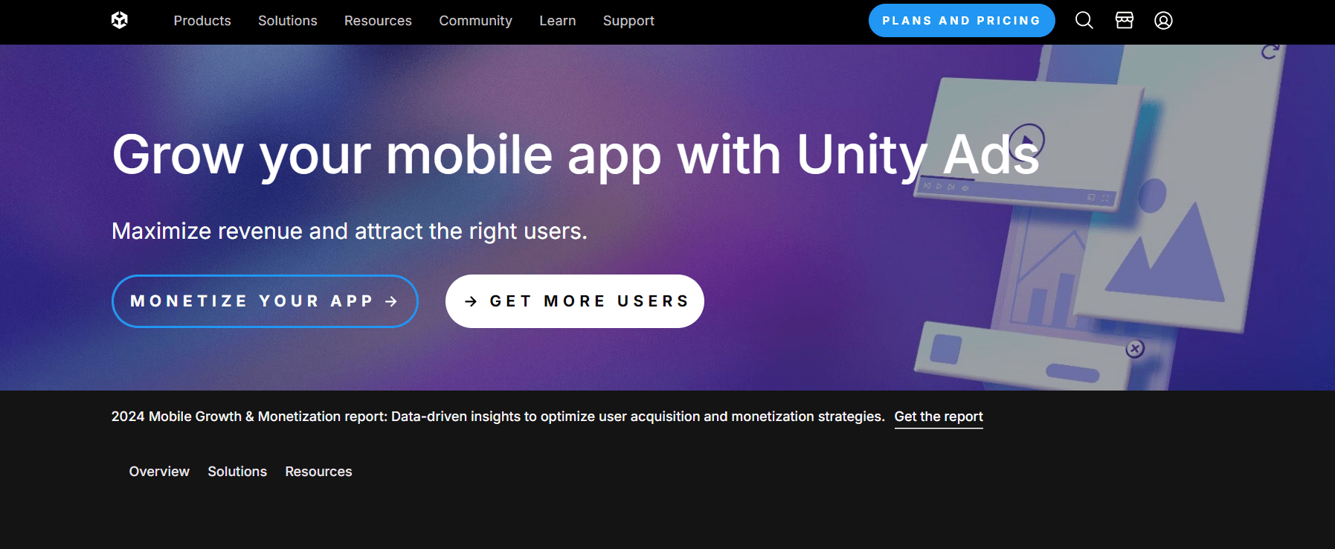Expand the Products menu
1335x549 pixels.
202,21
